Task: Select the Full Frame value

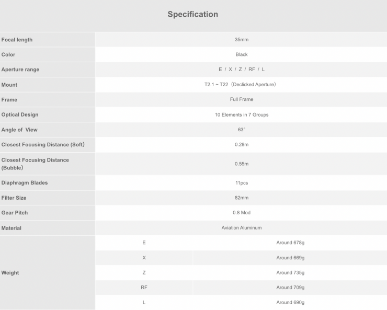Action: coord(241,99)
